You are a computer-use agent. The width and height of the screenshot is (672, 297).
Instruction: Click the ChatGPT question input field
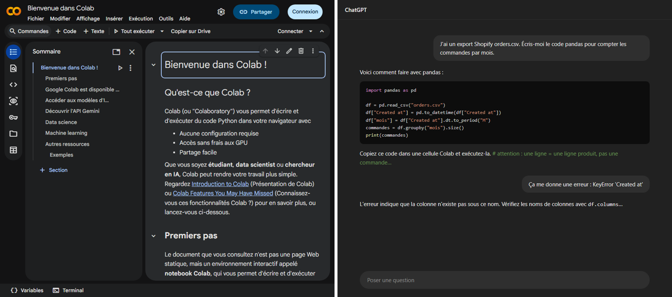click(x=504, y=280)
